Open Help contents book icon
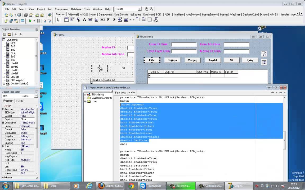Screen dimensions: 305x190 coord(50,15)
